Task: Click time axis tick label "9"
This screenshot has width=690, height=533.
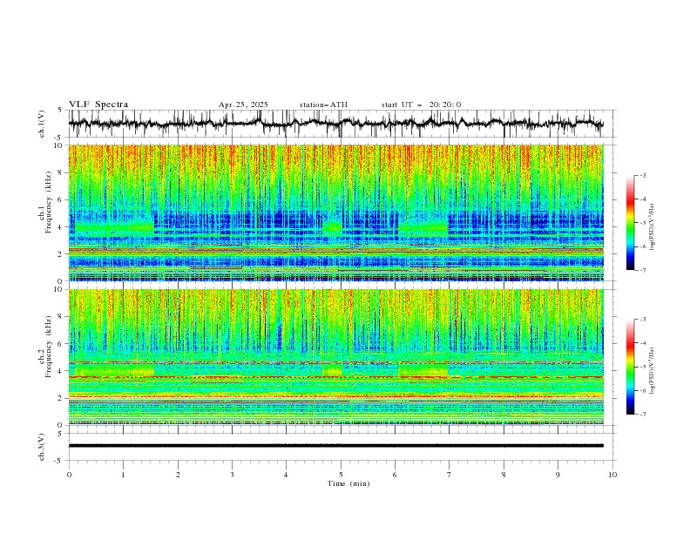Action: point(558,475)
